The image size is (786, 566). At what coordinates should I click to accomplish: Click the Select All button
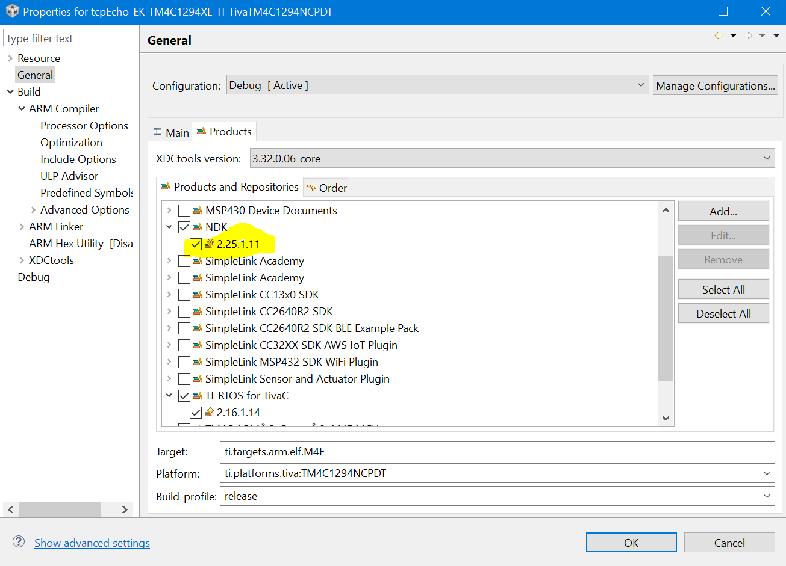pos(723,289)
